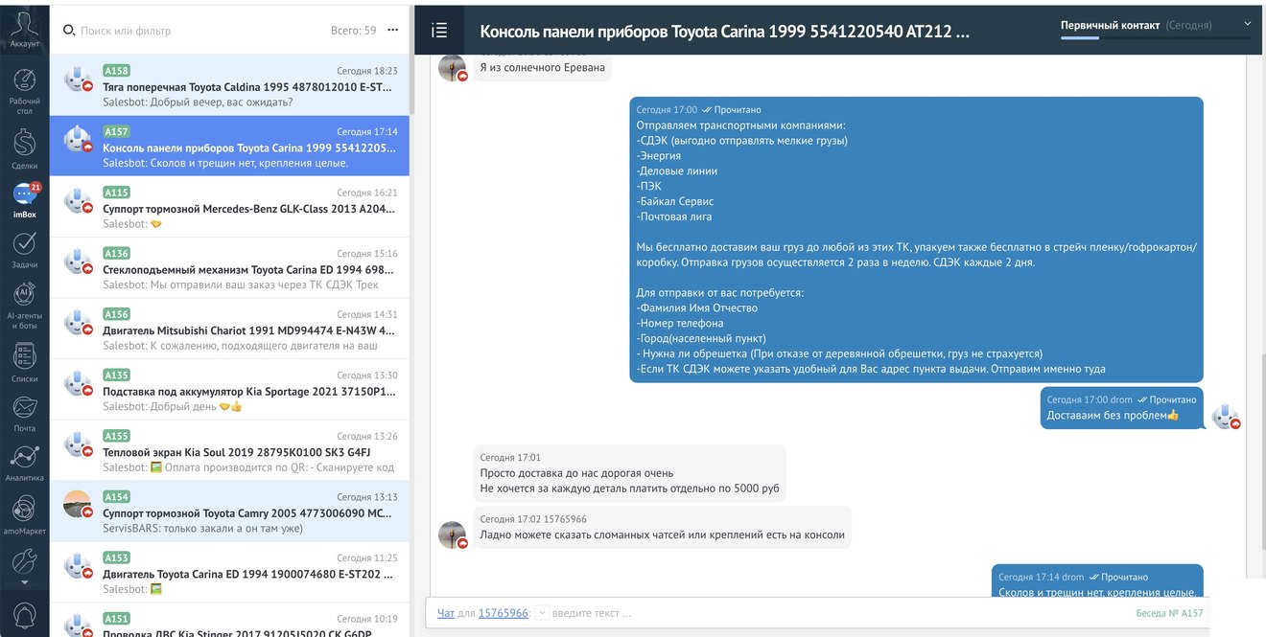1266x637 pixels.
Task: Open the Сделки section icon
Action: [x=25, y=148]
